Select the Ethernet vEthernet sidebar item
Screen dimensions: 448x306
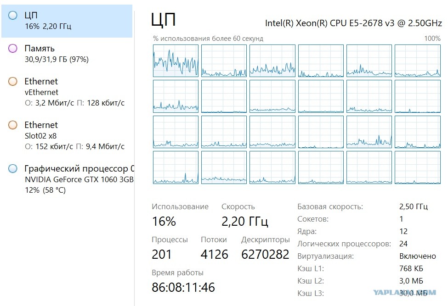coord(67,92)
